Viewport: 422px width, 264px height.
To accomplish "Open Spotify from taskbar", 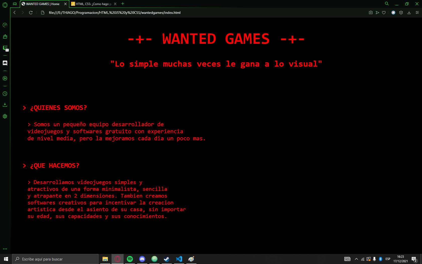I will pyautogui.click(x=130, y=259).
